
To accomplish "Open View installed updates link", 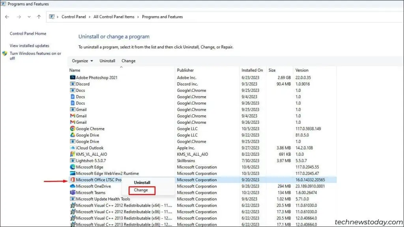I will pyautogui.click(x=29, y=46).
